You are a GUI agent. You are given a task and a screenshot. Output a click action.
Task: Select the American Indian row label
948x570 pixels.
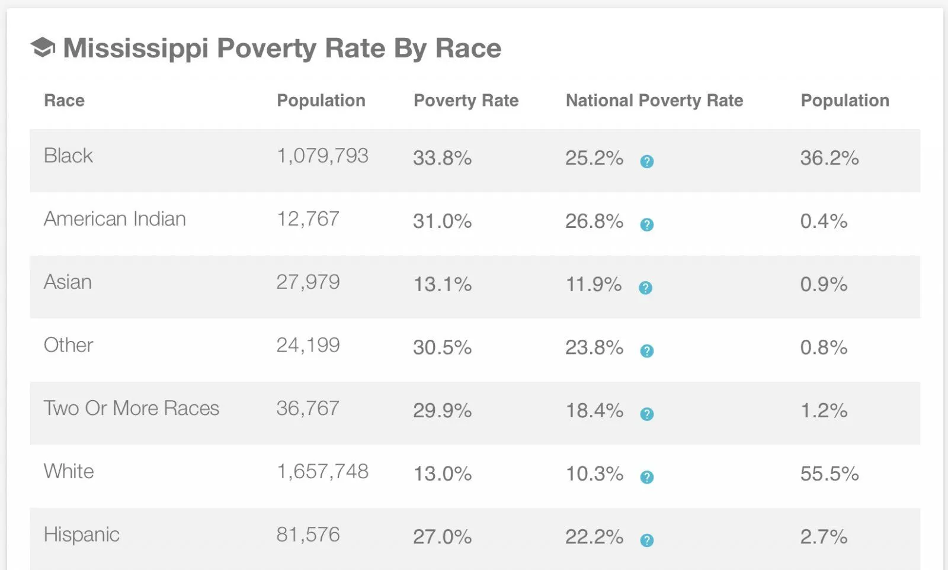114,219
